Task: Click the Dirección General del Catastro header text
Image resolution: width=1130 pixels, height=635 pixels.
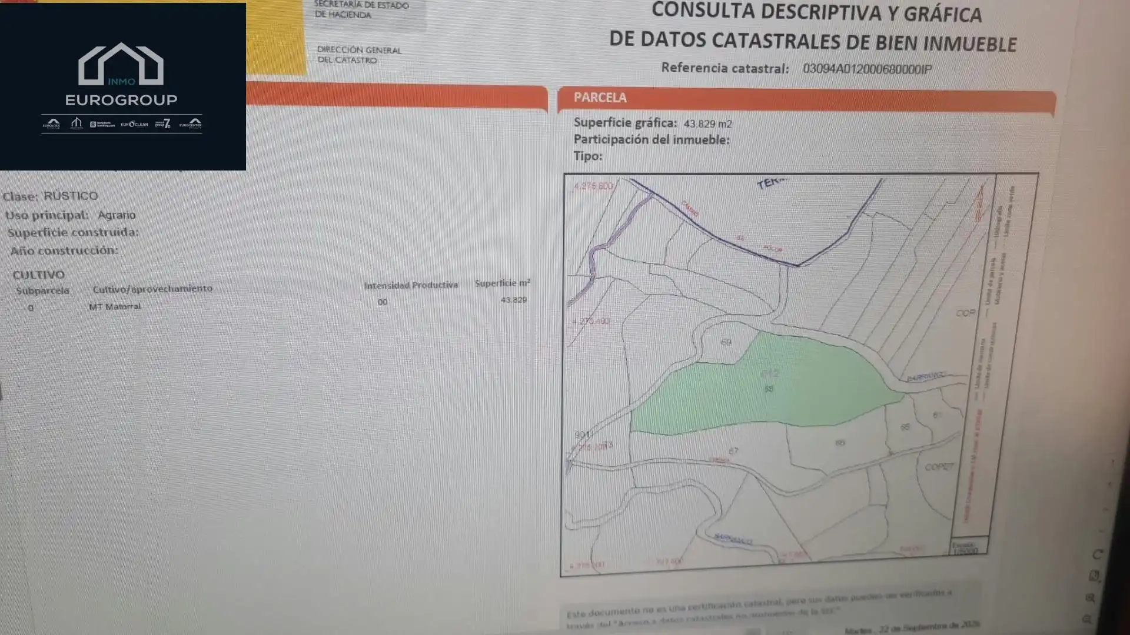Action: [x=359, y=55]
